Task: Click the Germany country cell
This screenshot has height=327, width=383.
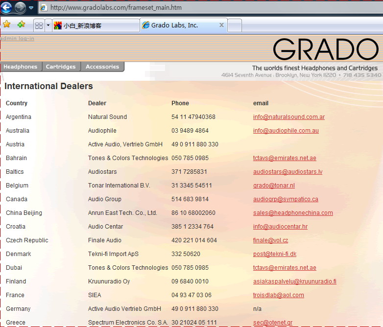Action: [x=18, y=309]
